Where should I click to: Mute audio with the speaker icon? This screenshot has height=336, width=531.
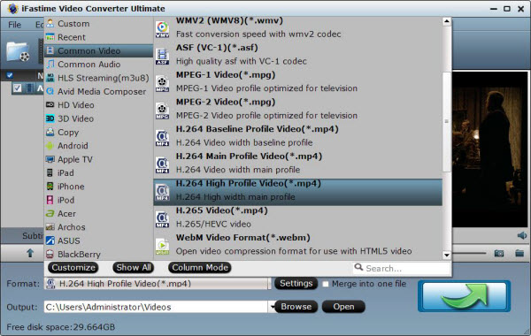(x=522, y=235)
